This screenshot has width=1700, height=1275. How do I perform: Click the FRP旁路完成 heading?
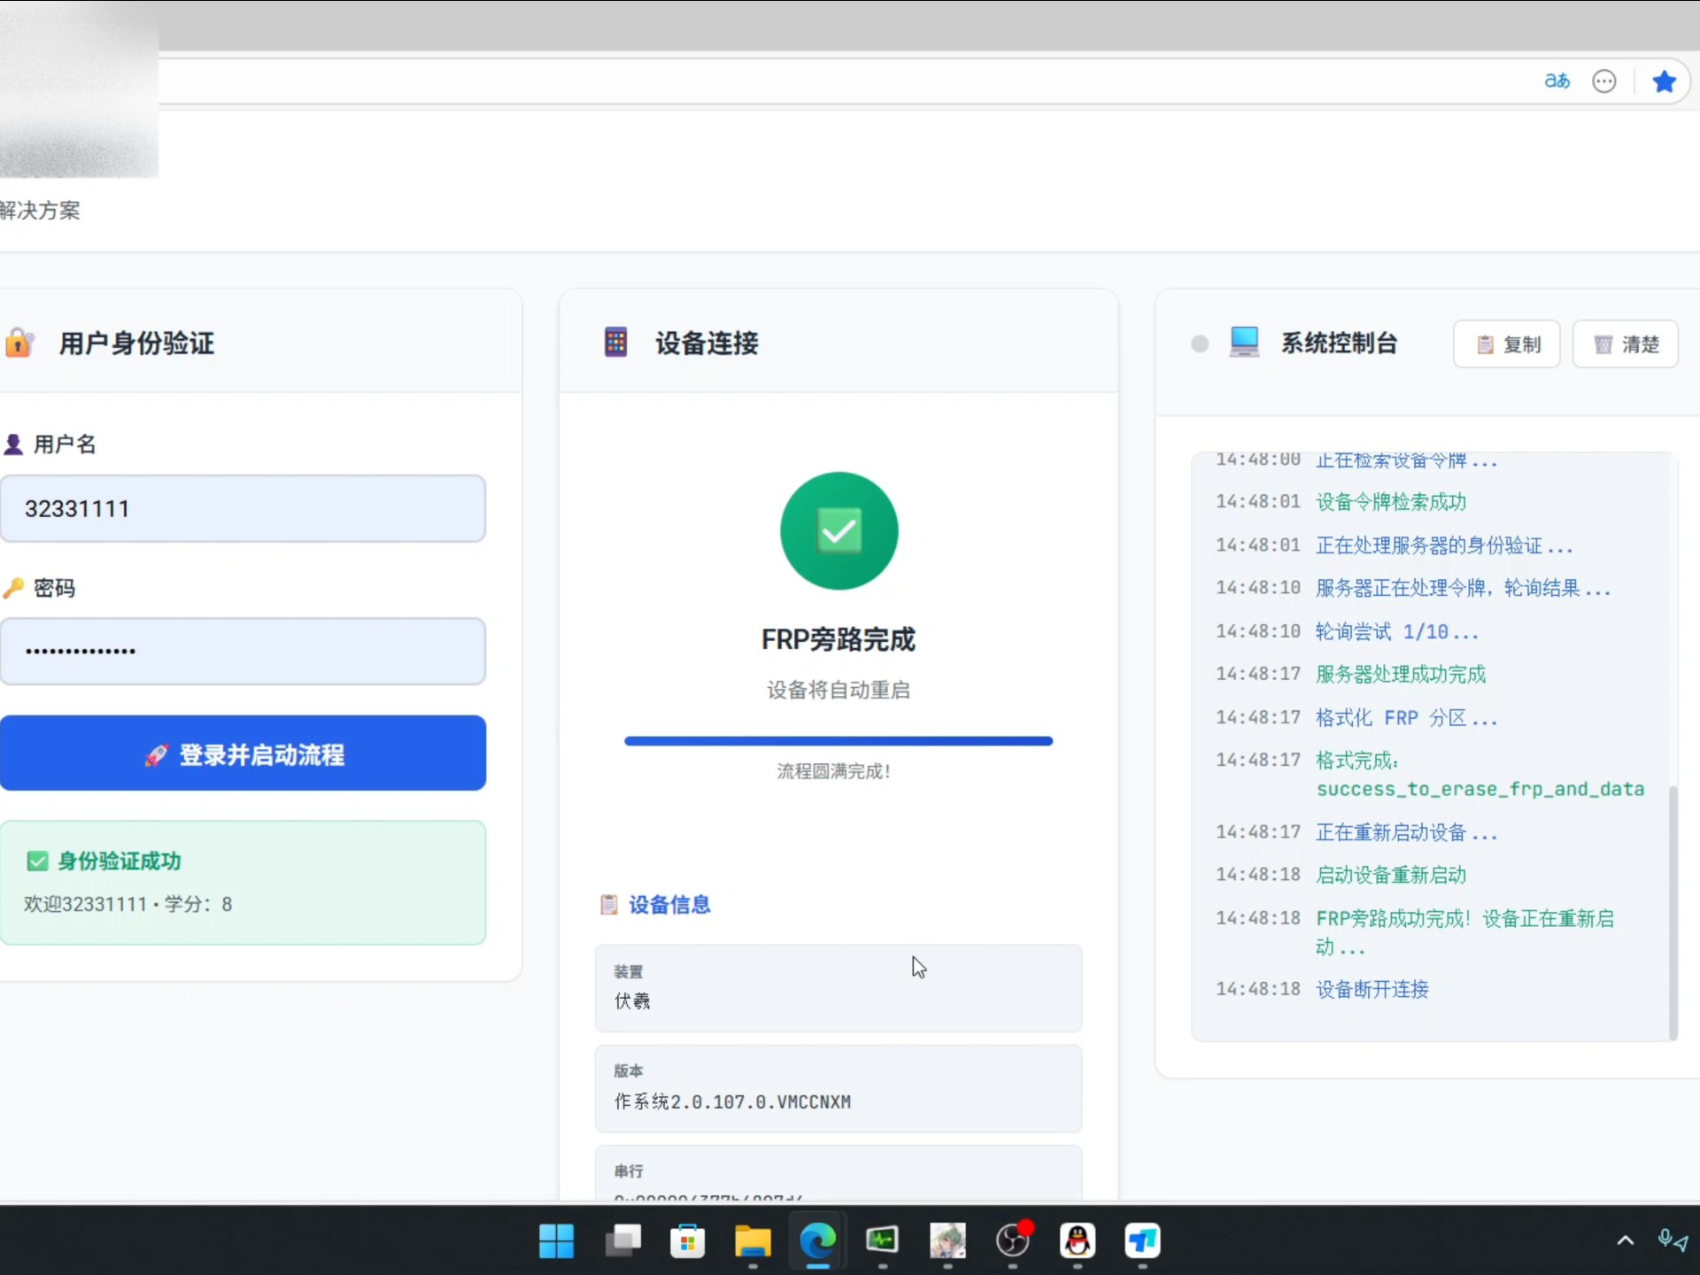point(838,639)
